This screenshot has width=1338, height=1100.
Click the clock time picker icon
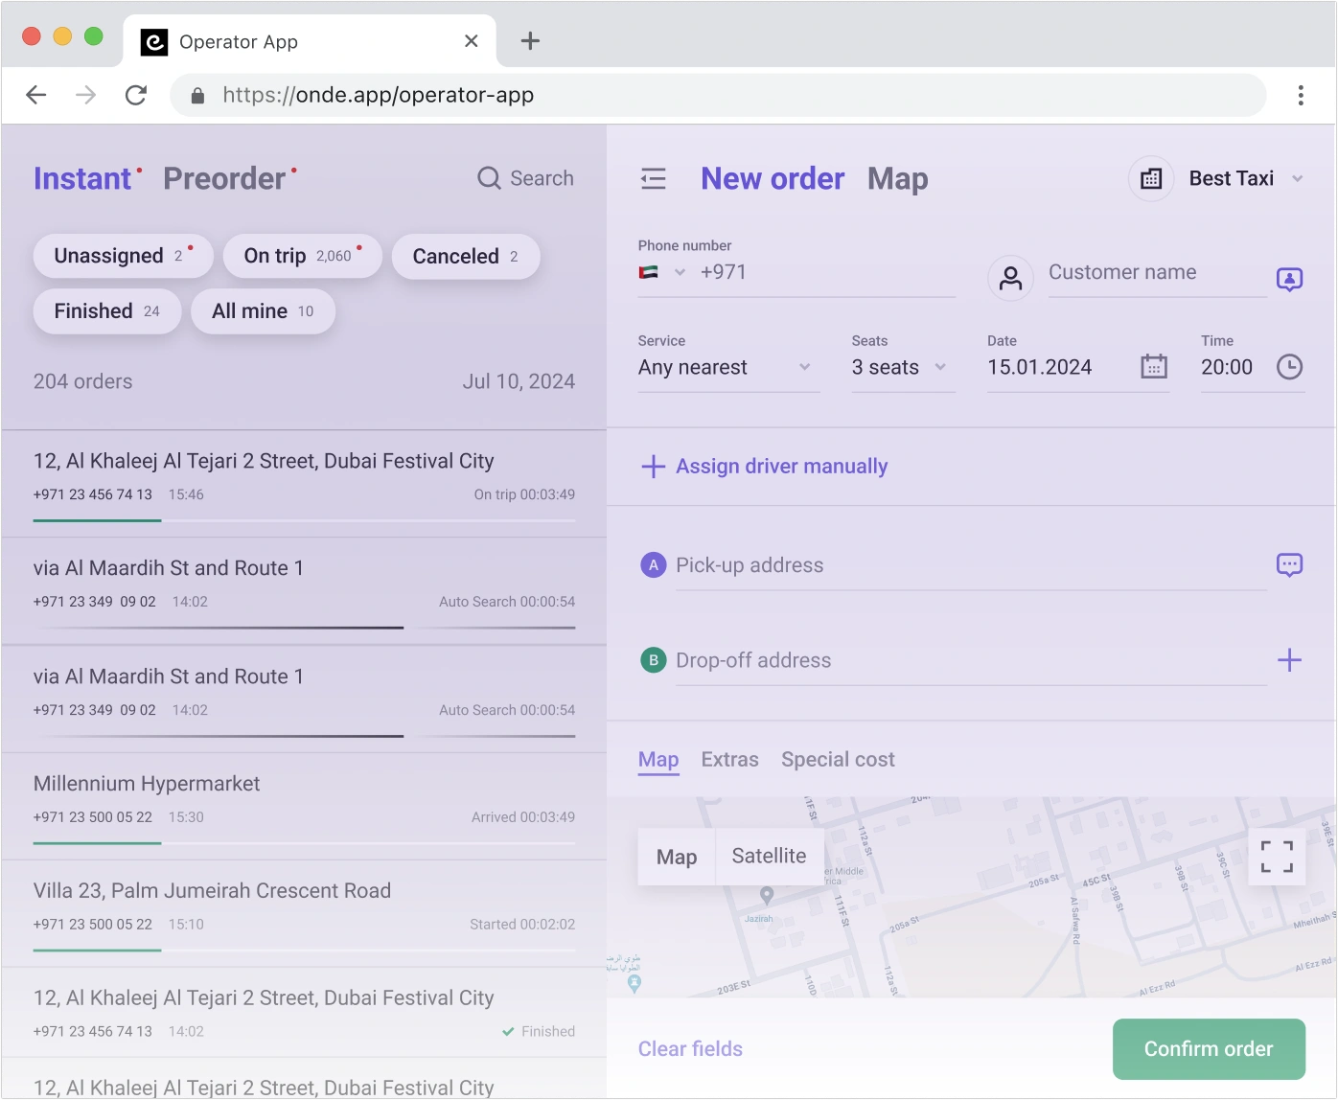tap(1289, 367)
